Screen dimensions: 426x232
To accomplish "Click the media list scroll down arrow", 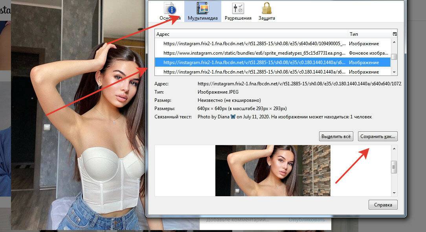I will (x=394, y=72).
